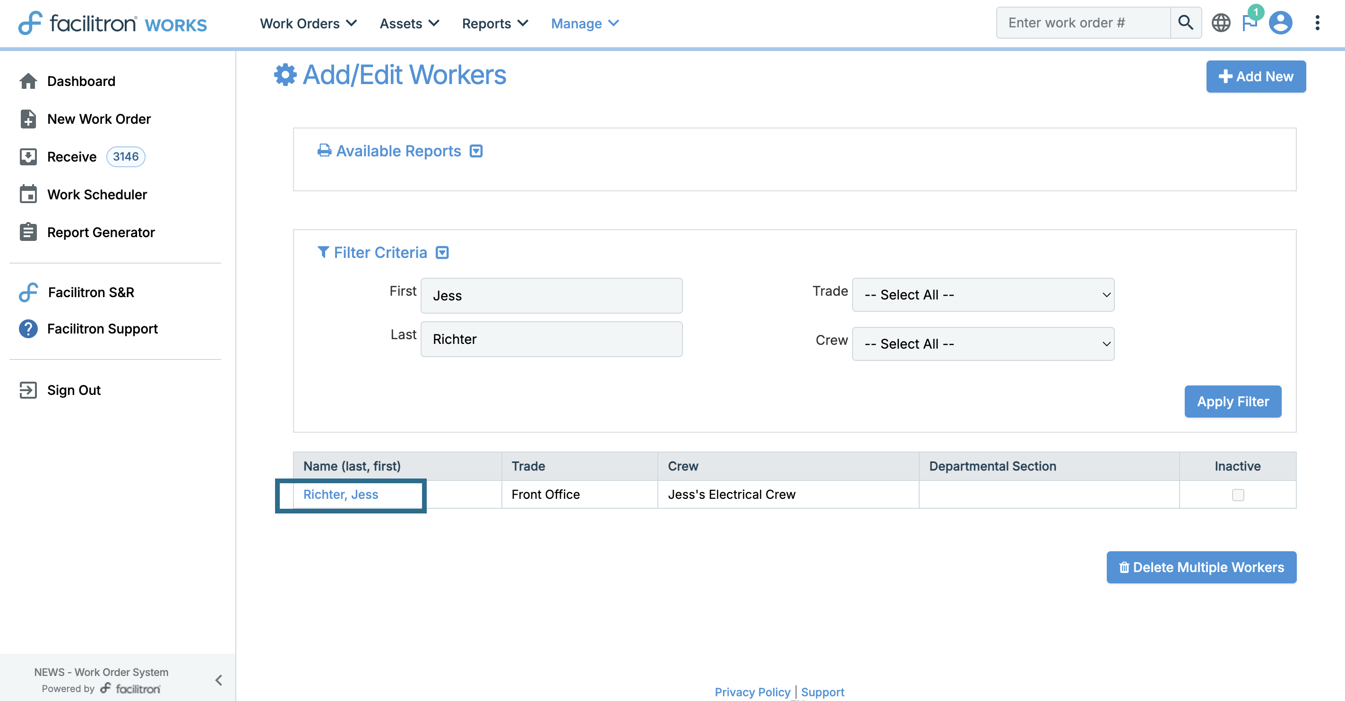This screenshot has height=701, width=1345.
Task: Go to Dashboard home icon
Action: (28, 81)
